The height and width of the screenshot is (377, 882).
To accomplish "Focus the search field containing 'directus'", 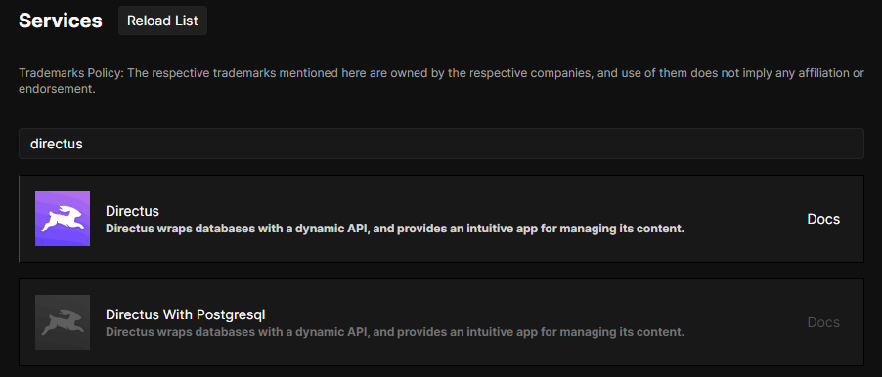I will [x=441, y=144].
